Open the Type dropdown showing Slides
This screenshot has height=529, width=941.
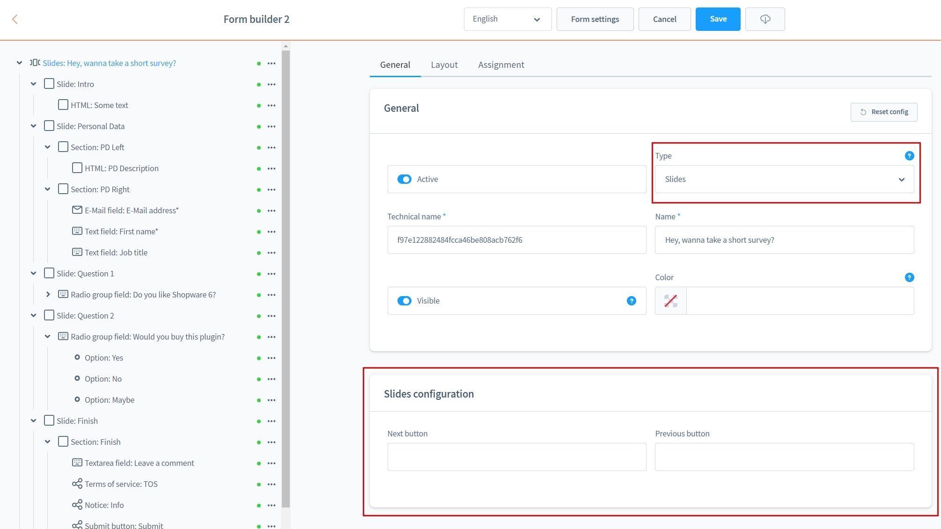click(784, 179)
